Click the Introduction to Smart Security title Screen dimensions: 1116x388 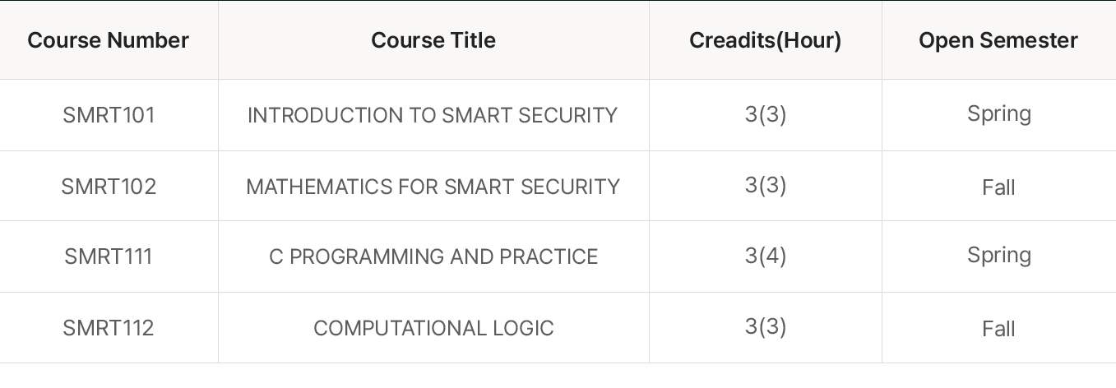tap(433, 115)
